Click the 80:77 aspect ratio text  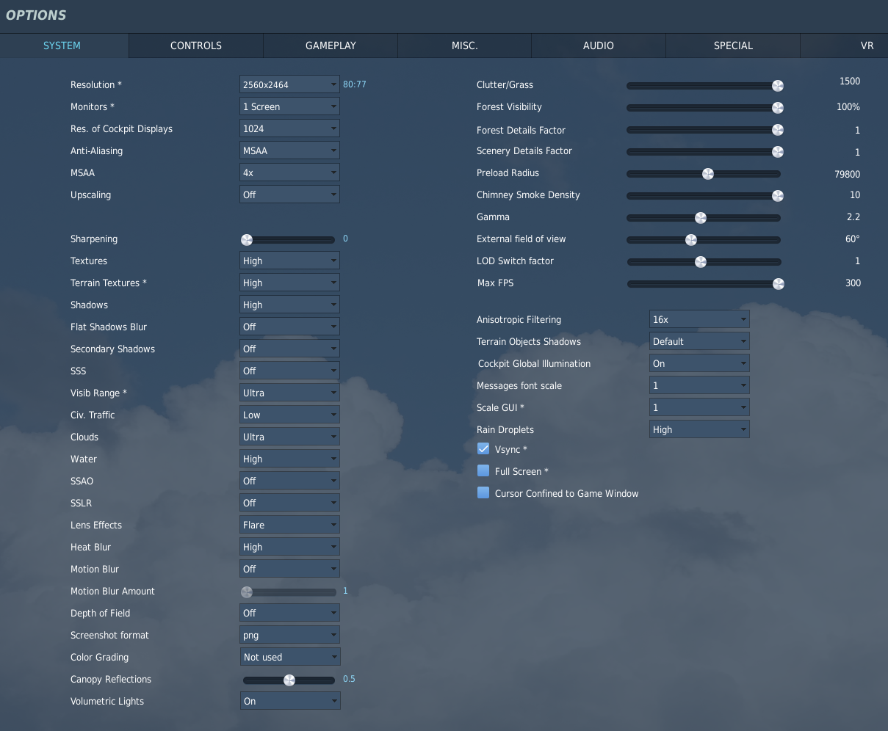tap(355, 84)
